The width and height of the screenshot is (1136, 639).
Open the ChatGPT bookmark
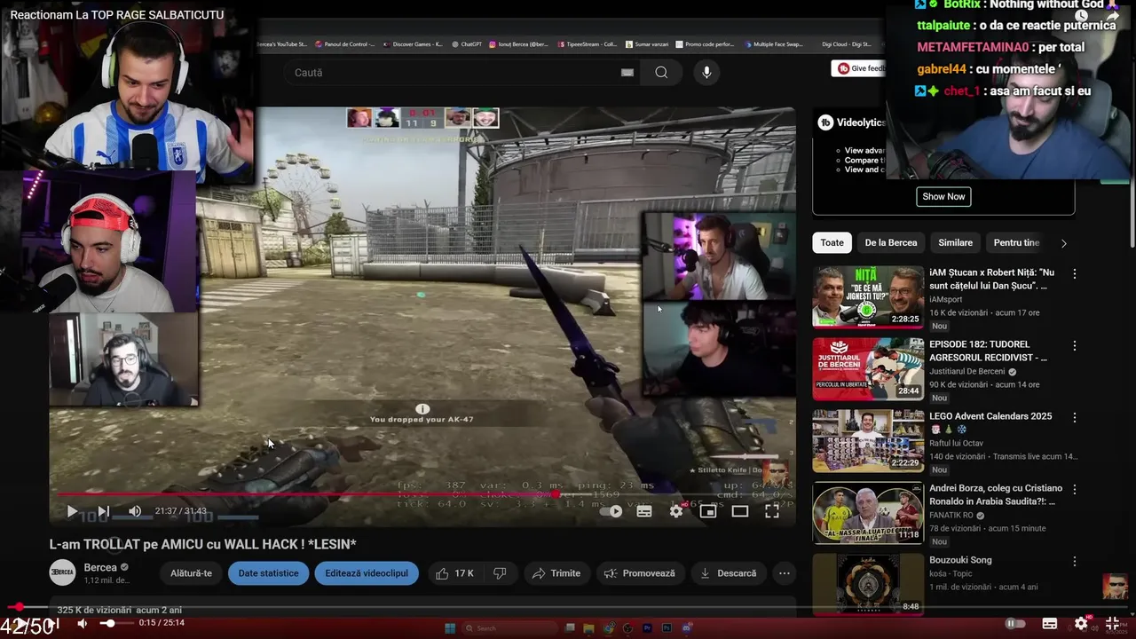[467, 43]
